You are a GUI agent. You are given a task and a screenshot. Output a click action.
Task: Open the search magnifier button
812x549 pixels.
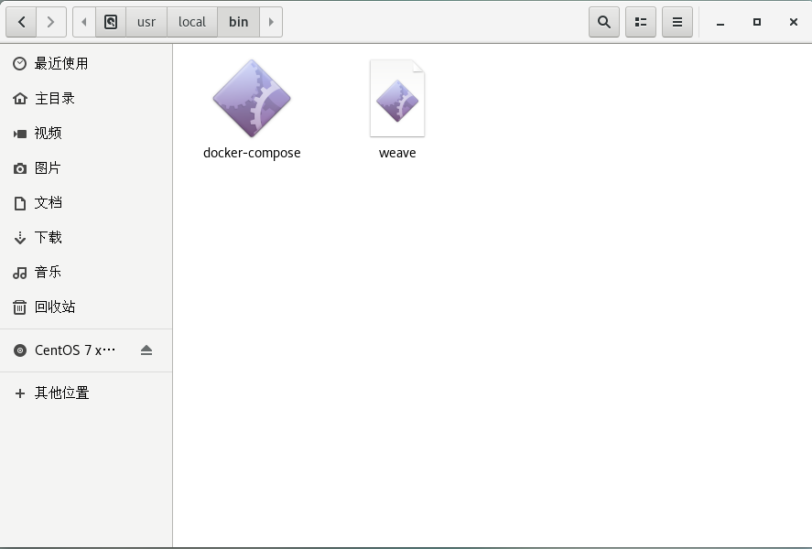pos(604,22)
